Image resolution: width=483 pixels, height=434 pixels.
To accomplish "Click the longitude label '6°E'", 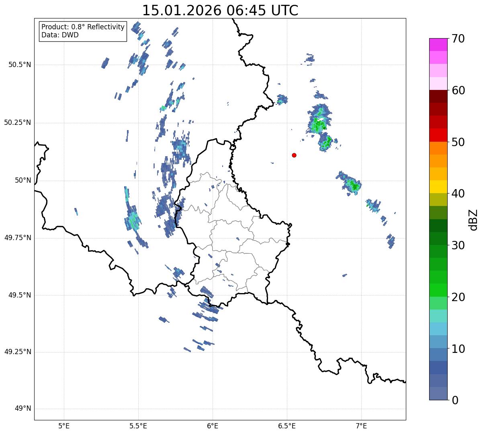I will coord(213,426).
